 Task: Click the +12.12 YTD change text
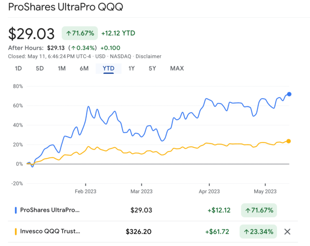[x=118, y=33]
